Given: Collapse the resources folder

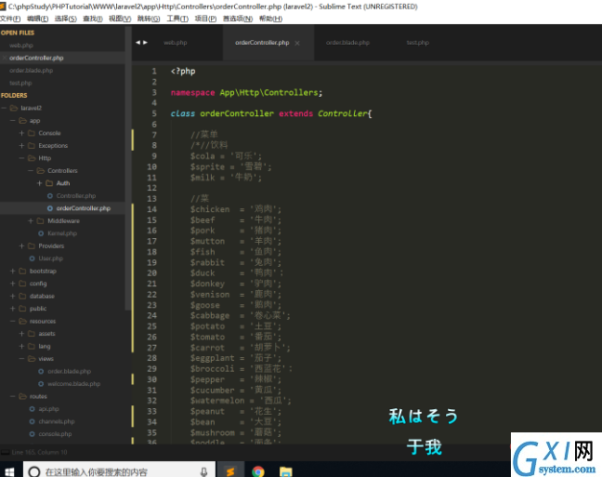Looking at the screenshot, I should 13,321.
